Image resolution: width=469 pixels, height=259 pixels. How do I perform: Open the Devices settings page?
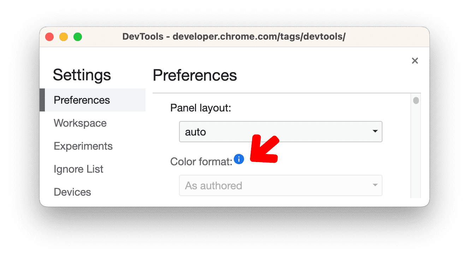[x=72, y=192]
